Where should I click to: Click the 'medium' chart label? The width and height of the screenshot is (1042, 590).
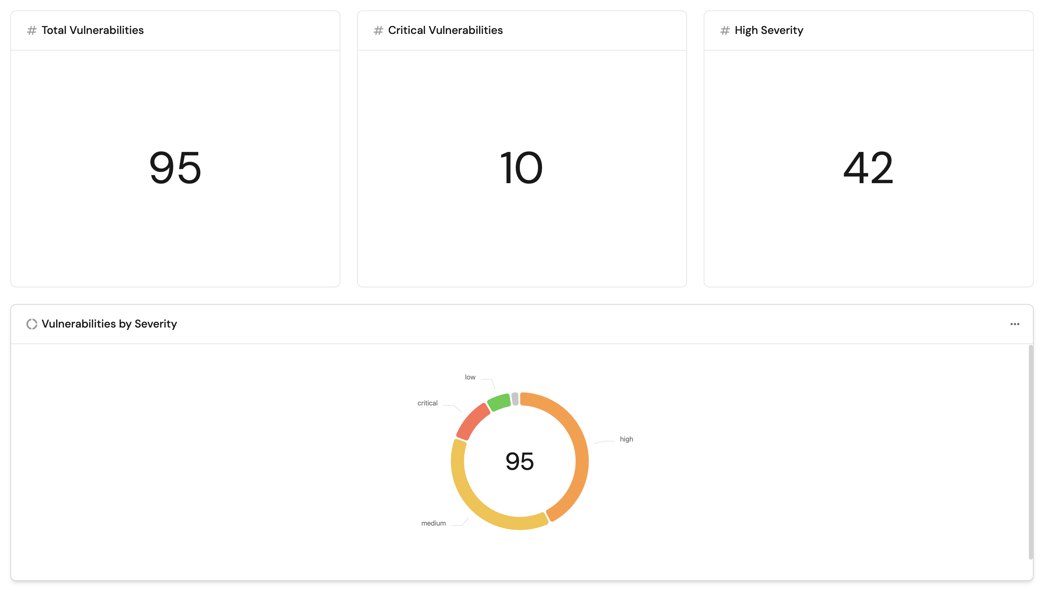click(x=433, y=523)
